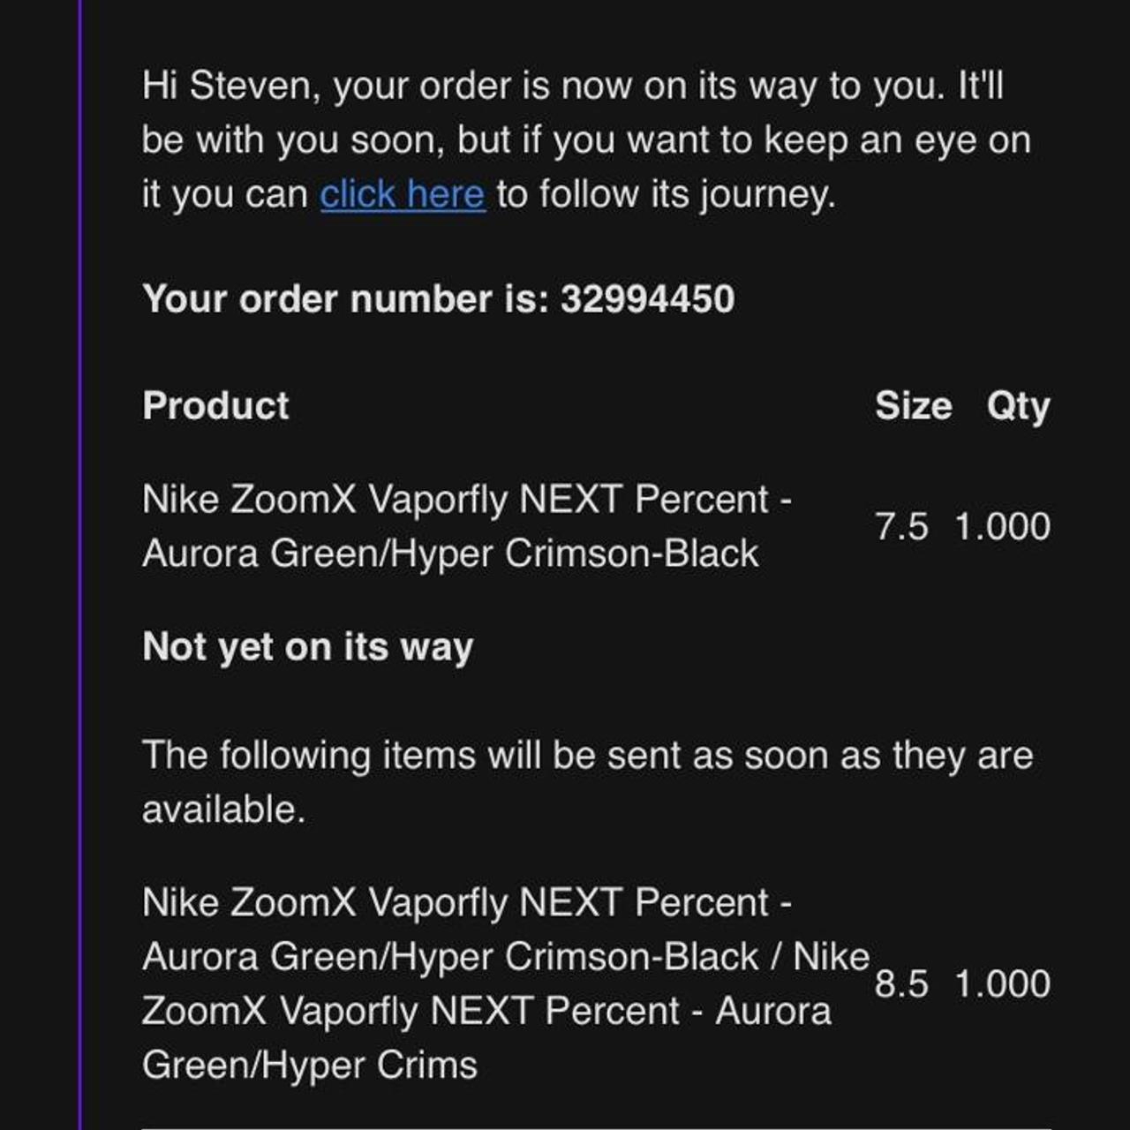1130x1130 pixels.
Task: Select the shipped Nike ZoomX Vaporfly product name
Action: (466, 526)
